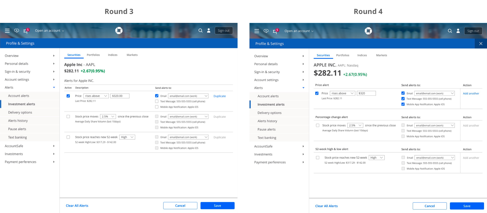The width and height of the screenshot is (487, 213).
Task: Open 2.5% dropdown in Round 3 mockup
Action: click(108, 116)
